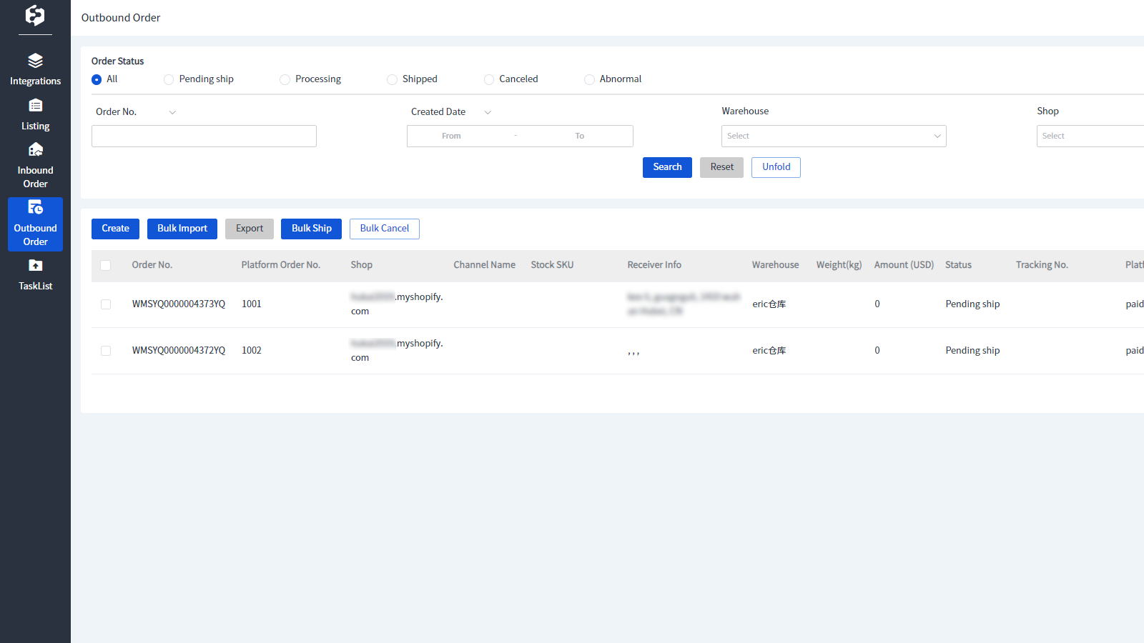1144x643 pixels.
Task: Tick checkbox for order WMSYQ0000004373YQ
Action: (106, 304)
